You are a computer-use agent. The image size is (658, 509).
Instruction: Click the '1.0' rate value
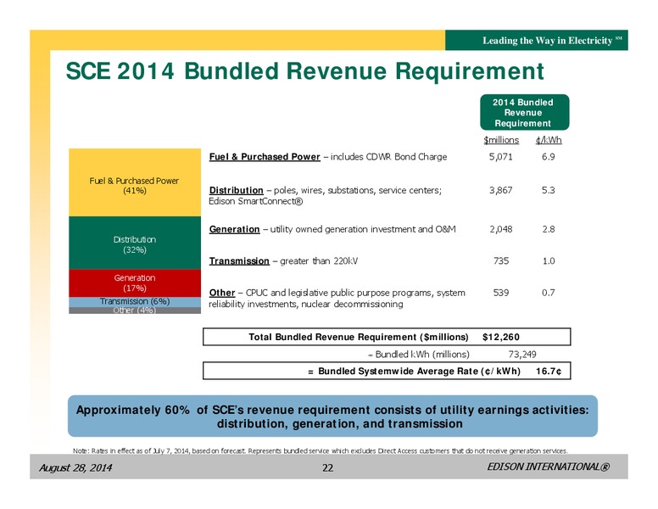pos(549,260)
